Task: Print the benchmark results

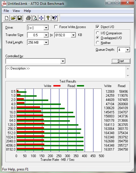Action: click(28, 18)
